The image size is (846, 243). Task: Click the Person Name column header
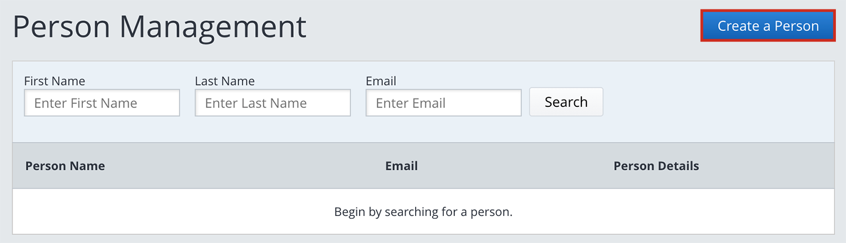click(65, 166)
